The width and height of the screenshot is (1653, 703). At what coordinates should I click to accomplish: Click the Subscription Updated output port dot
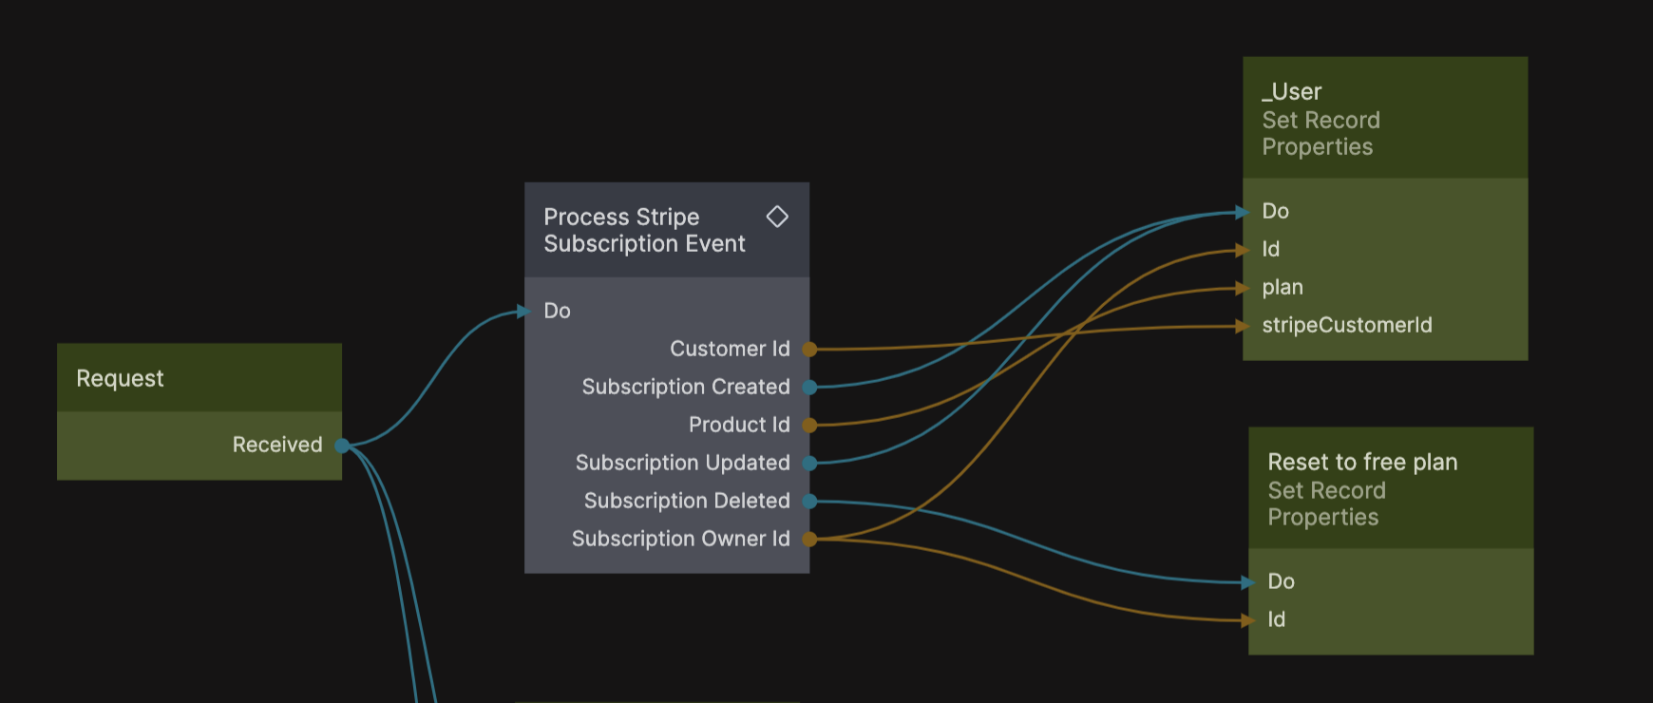[x=809, y=463]
